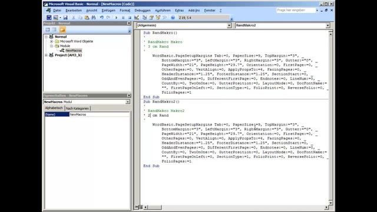The image size is (377, 212).
Task: Toggle Design Mode icon
Action: pyautogui.click(x=137, y=18)
